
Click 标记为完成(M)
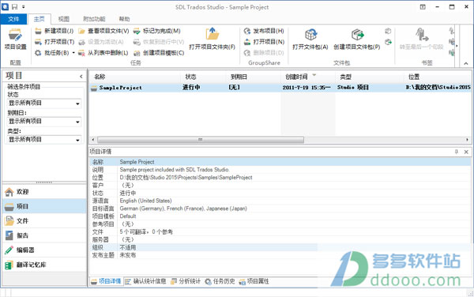click(x=157, y=31)
